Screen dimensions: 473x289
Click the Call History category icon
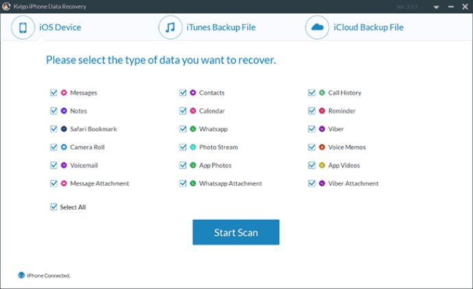pos(322,92)
